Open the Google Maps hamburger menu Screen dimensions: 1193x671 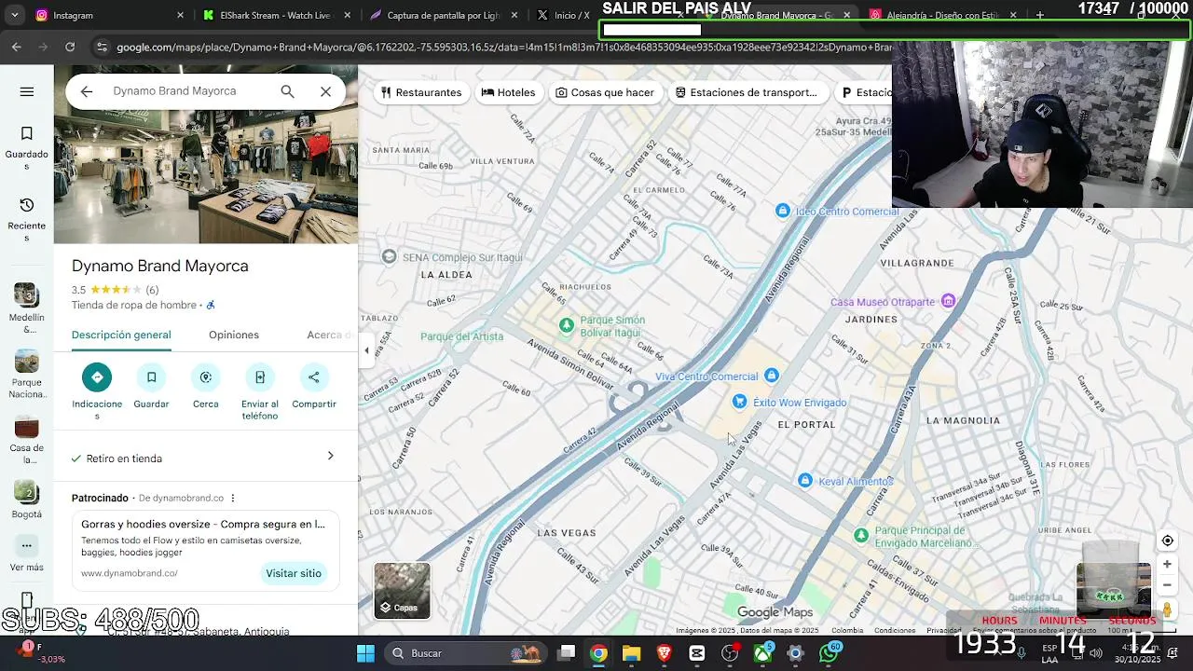[x=26, y=91]
